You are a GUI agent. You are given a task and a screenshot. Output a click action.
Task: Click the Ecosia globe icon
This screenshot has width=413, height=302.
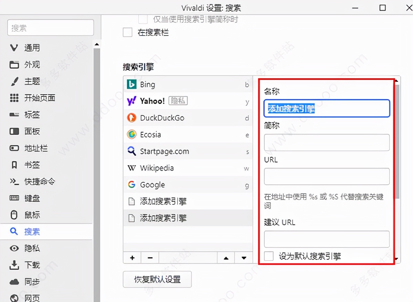131,134
